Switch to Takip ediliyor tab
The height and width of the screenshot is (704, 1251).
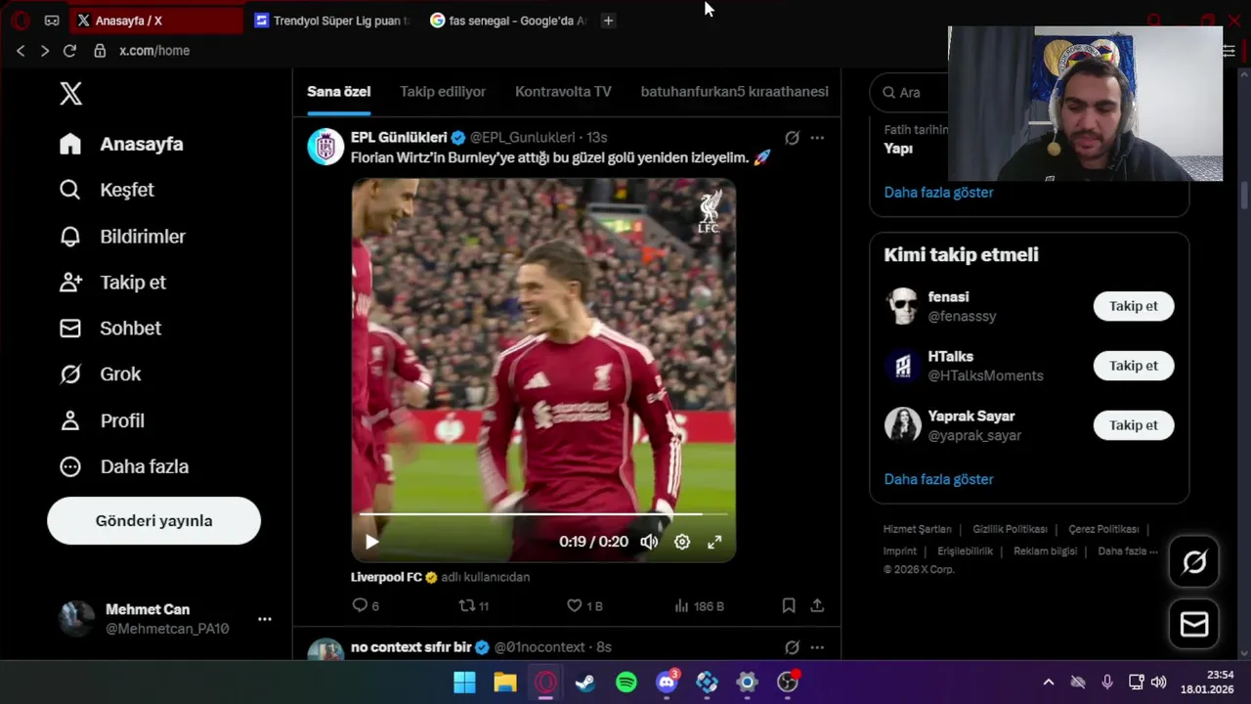[x=443, y=91]
